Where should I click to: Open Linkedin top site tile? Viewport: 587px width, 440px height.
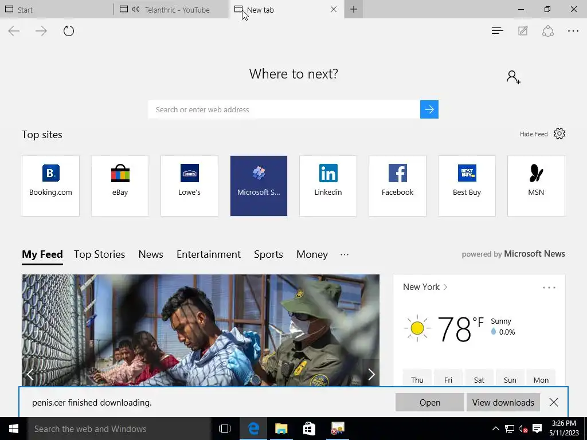coord(328,186)
